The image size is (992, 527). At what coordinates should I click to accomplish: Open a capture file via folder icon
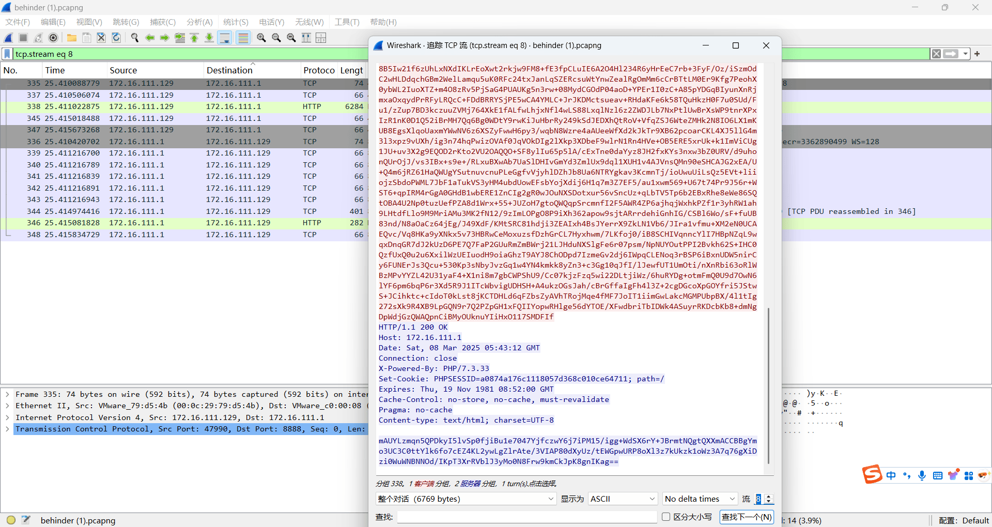click(x=72, y=38)
